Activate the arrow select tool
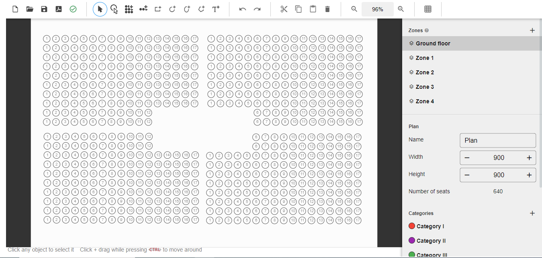 point(100,9)
